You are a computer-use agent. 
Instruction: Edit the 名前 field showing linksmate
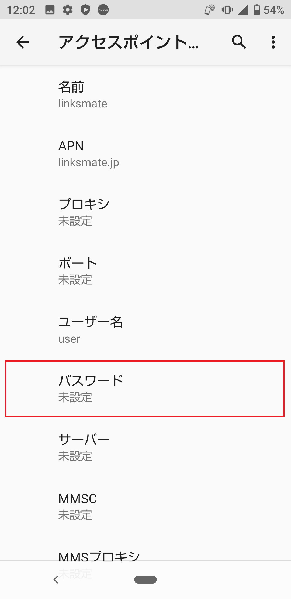pyautogui.click(x=145, y=95)
